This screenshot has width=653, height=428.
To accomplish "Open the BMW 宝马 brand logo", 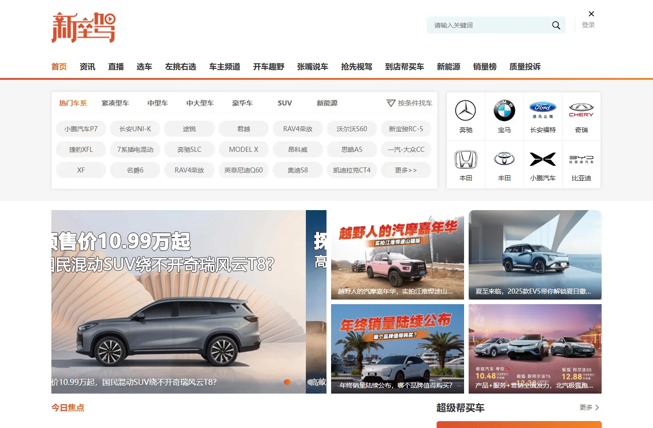I will [504, 111].
